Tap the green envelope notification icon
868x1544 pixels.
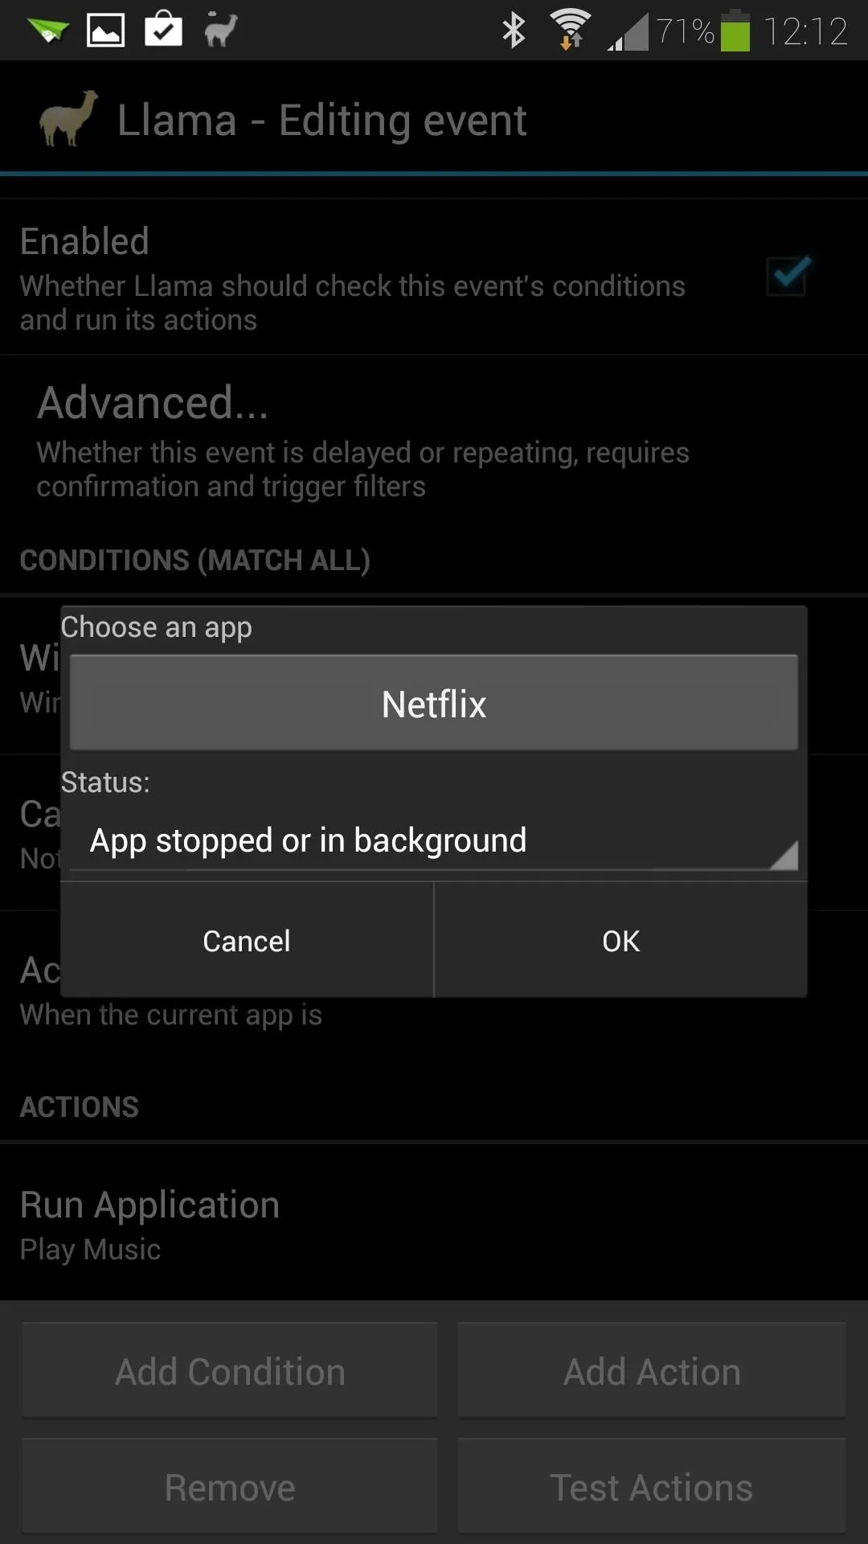click(x=47, y=32)
